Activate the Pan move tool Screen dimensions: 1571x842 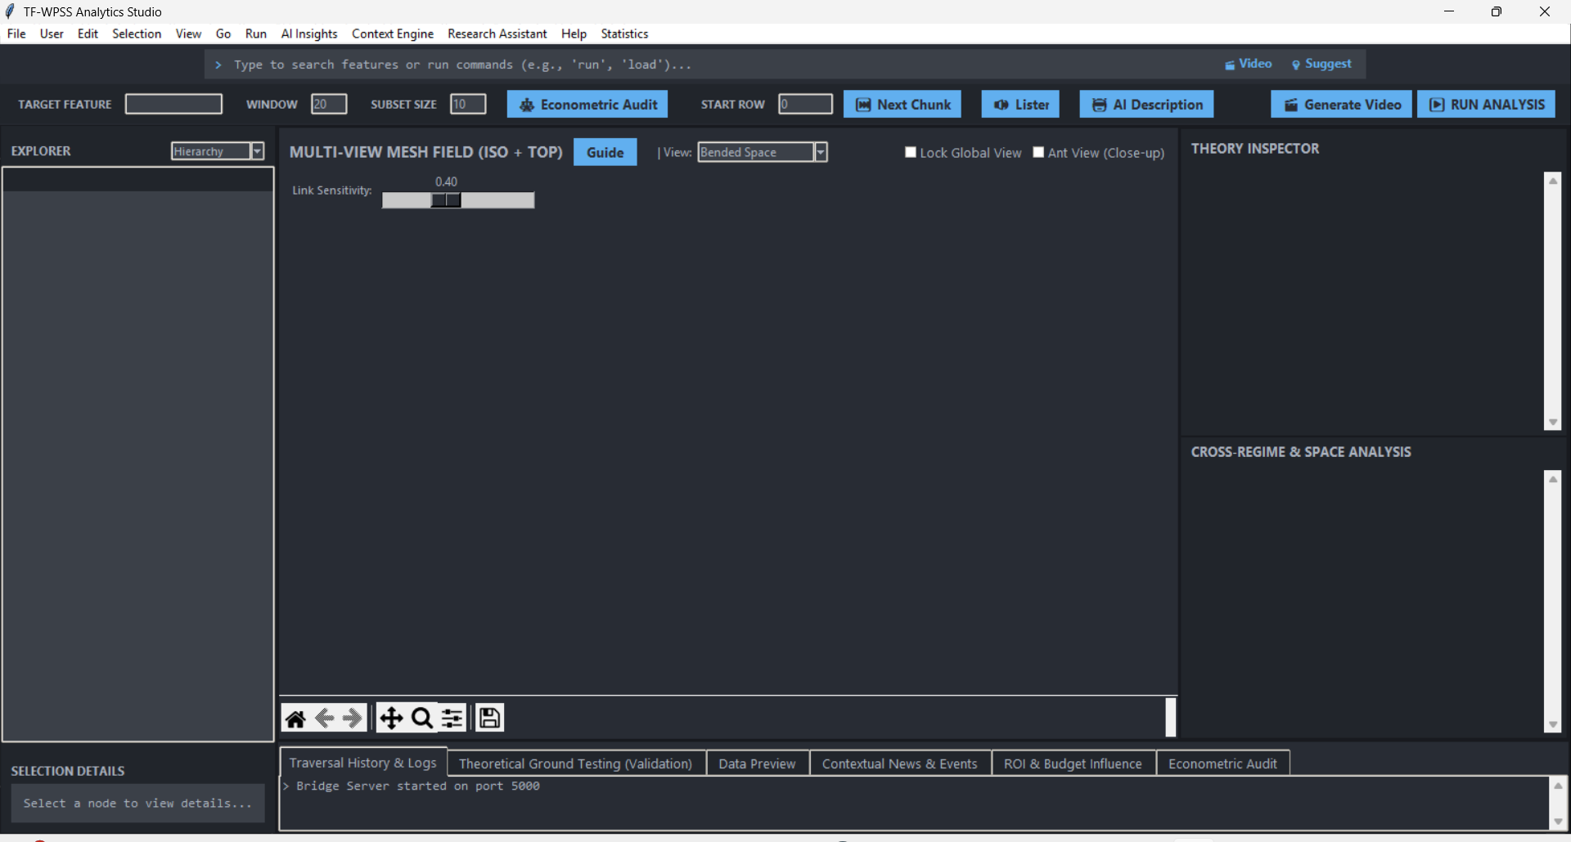point(391,719)
